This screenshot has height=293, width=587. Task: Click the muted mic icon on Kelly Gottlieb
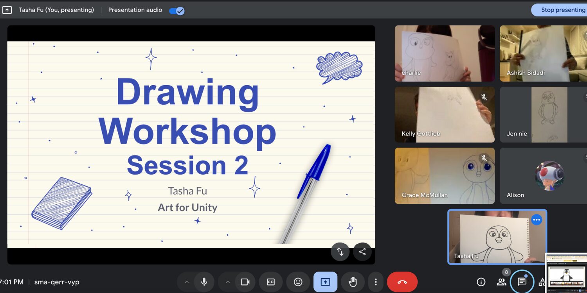(x=484, y=97)
